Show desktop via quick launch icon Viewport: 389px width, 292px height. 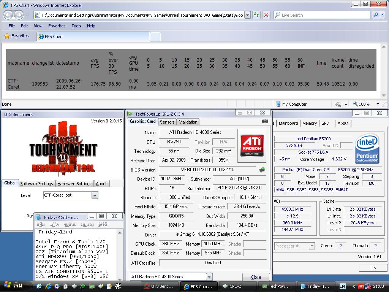click(x=39, y=286)
